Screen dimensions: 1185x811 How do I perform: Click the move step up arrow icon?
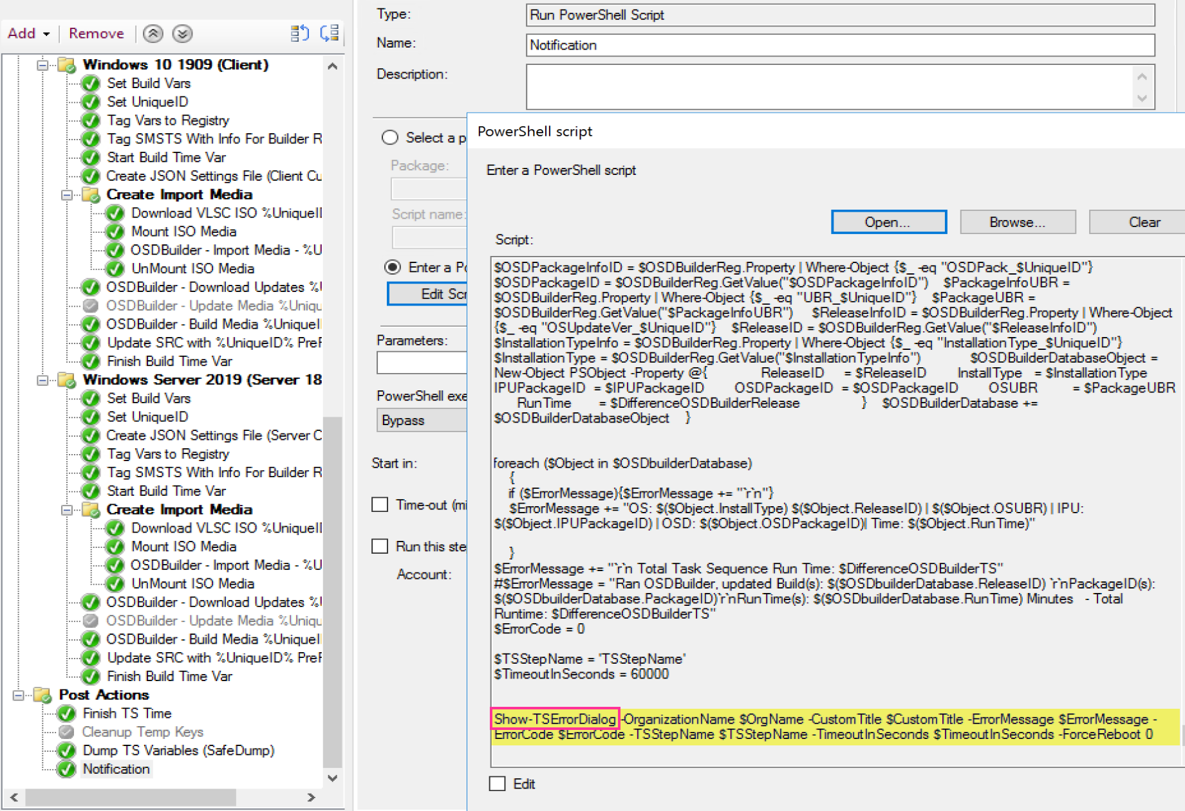tap(153, 33)
